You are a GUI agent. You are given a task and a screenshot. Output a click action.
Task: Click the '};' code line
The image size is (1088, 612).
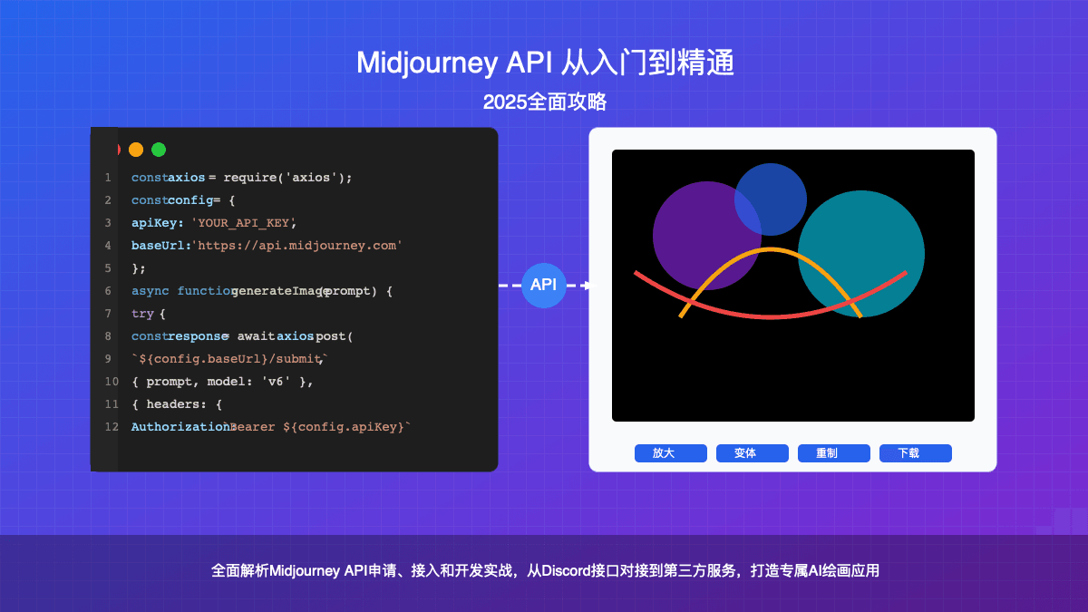139,268
